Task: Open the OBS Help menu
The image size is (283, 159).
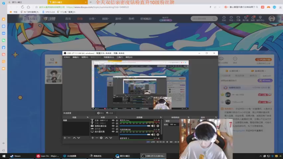Action: point(129,57)
